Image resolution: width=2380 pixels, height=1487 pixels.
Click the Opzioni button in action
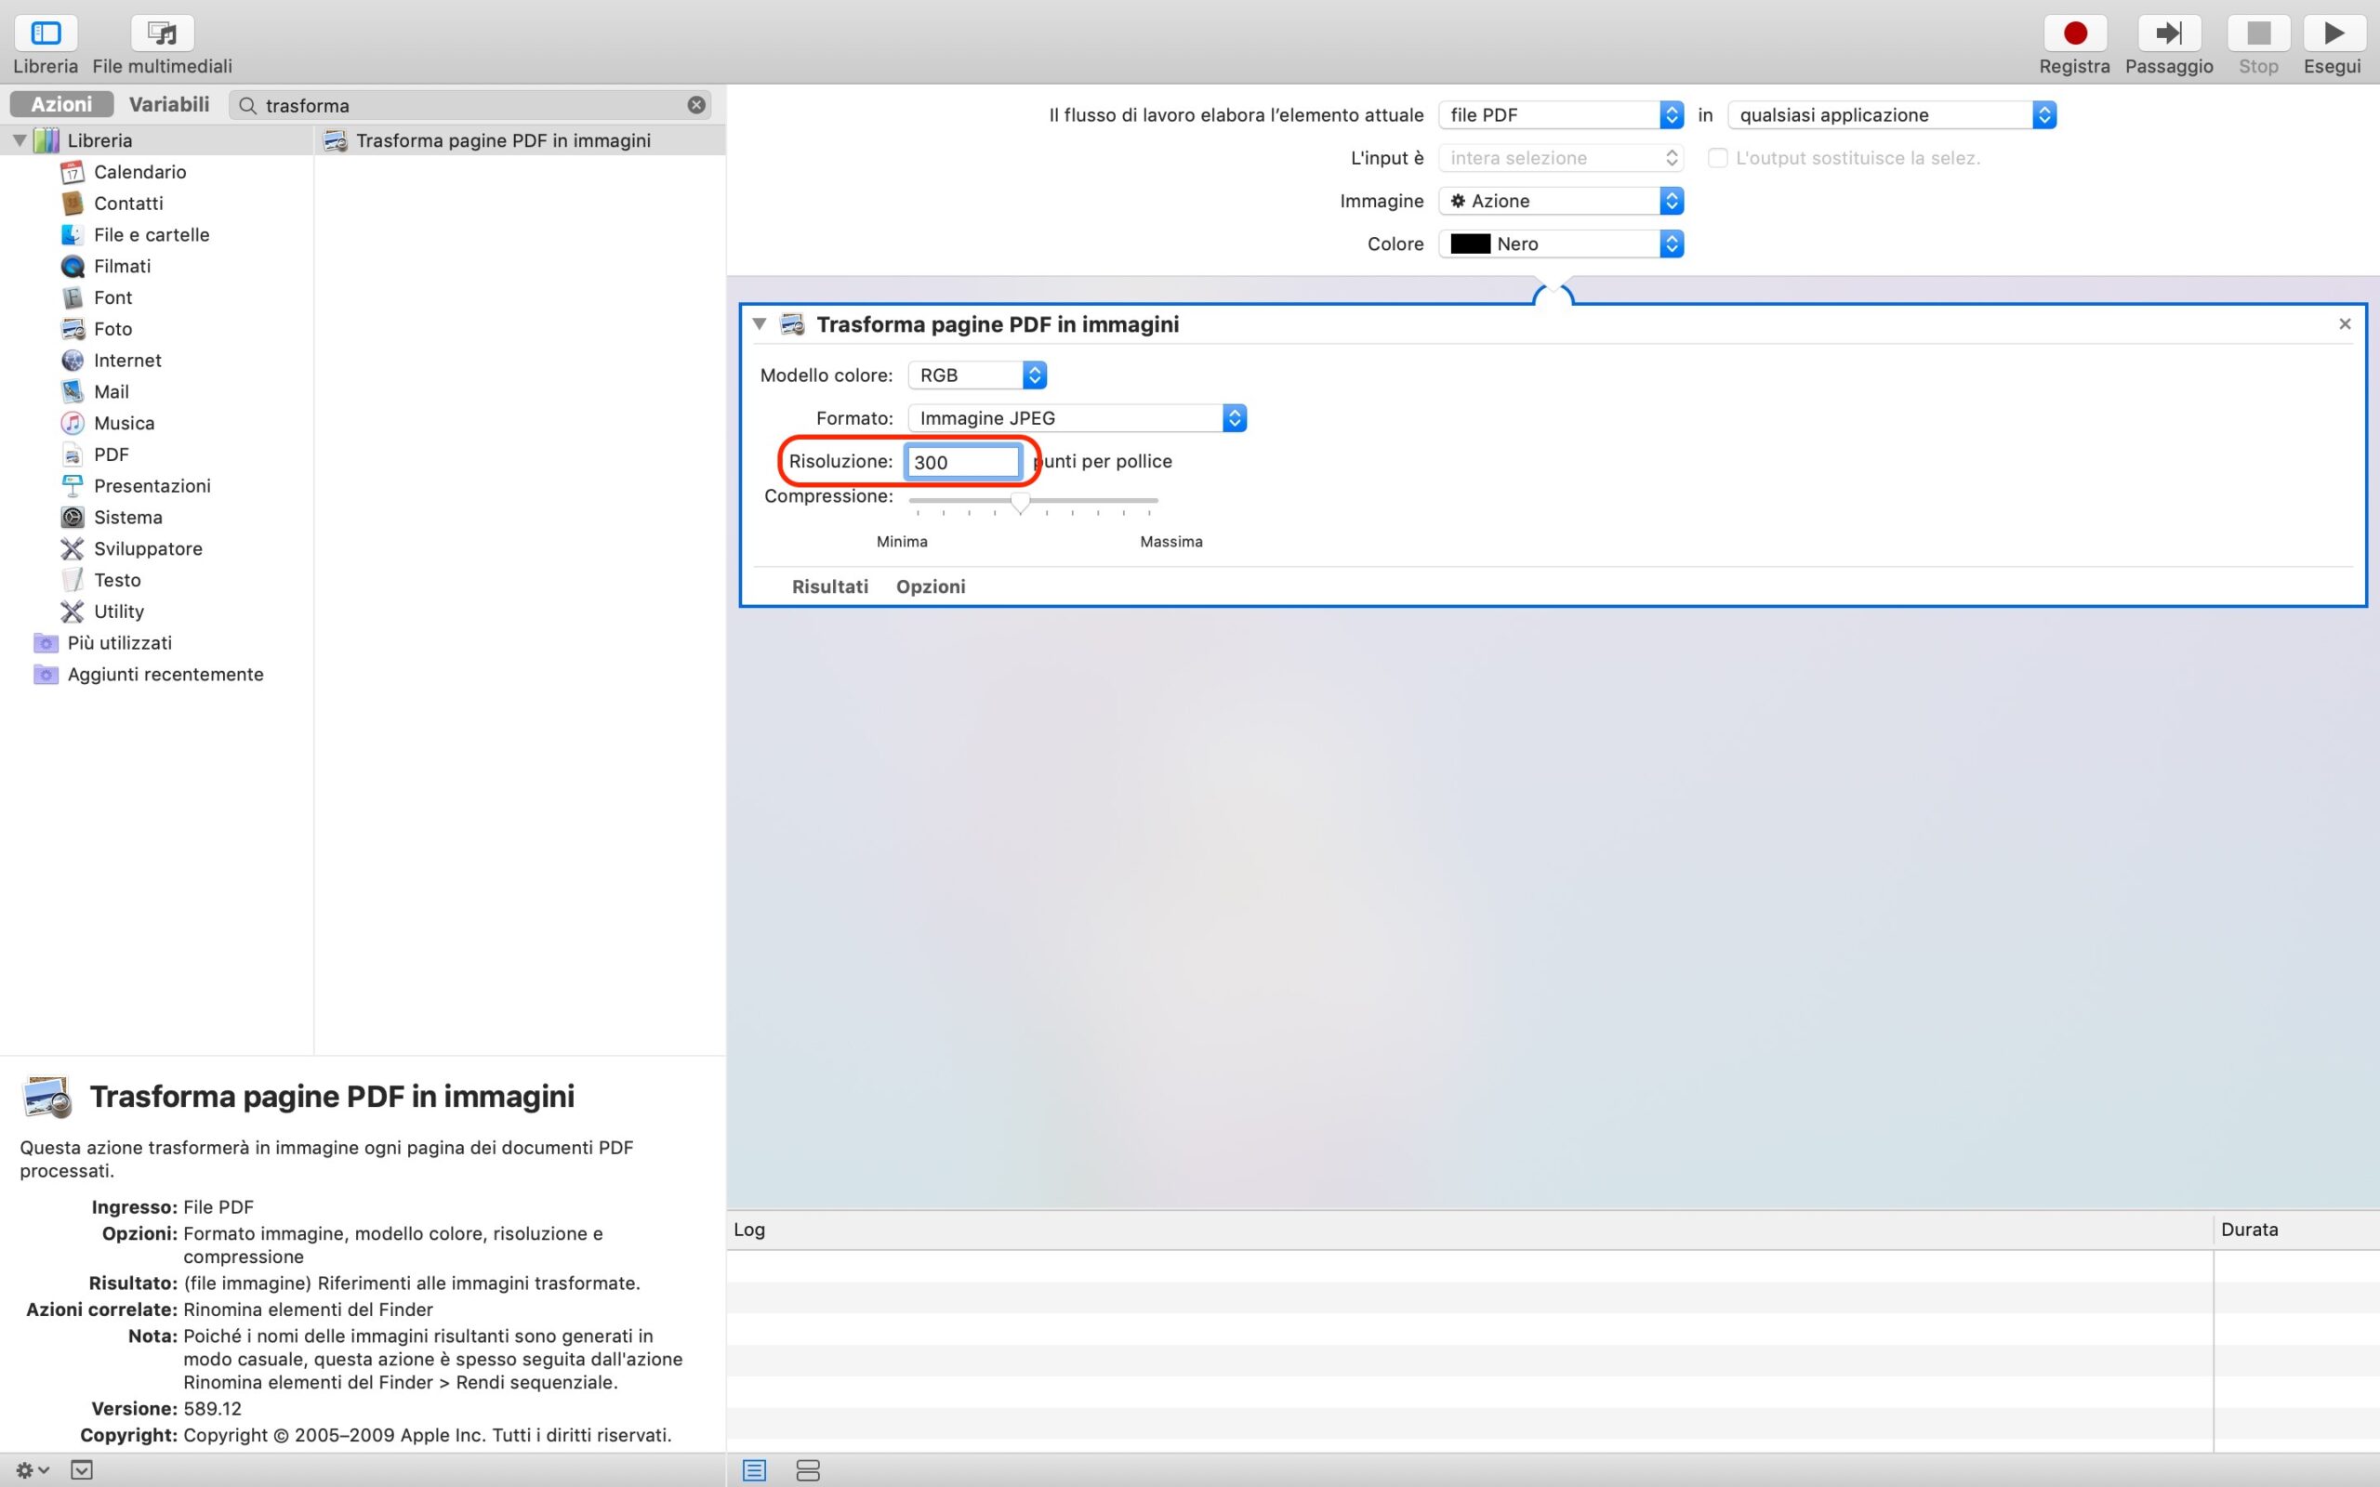point(930,587)
